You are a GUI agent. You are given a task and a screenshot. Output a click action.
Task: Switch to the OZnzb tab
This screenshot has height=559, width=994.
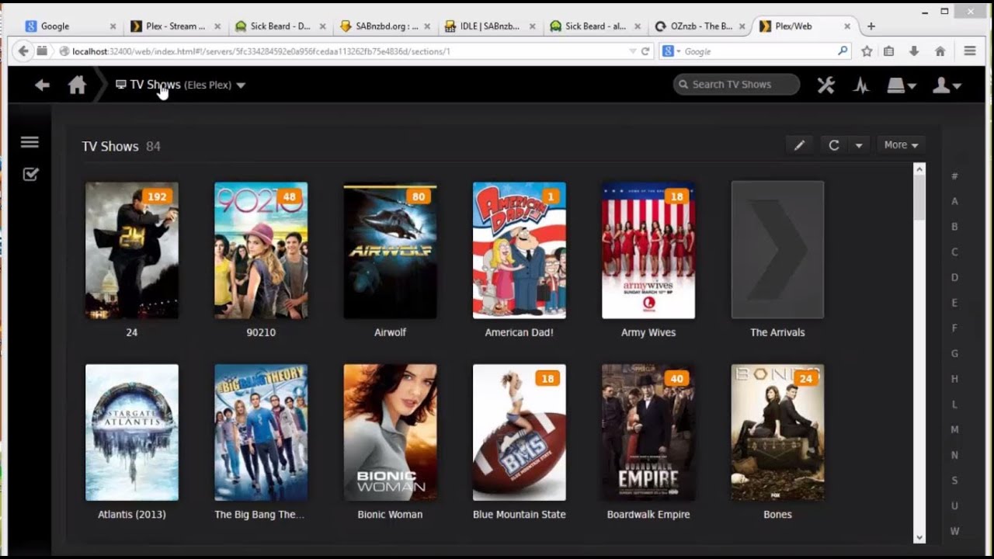[x=700, y=26]
